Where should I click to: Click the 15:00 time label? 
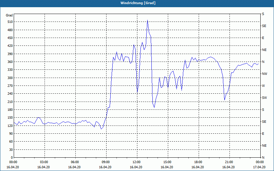click(x=168, y=162)
